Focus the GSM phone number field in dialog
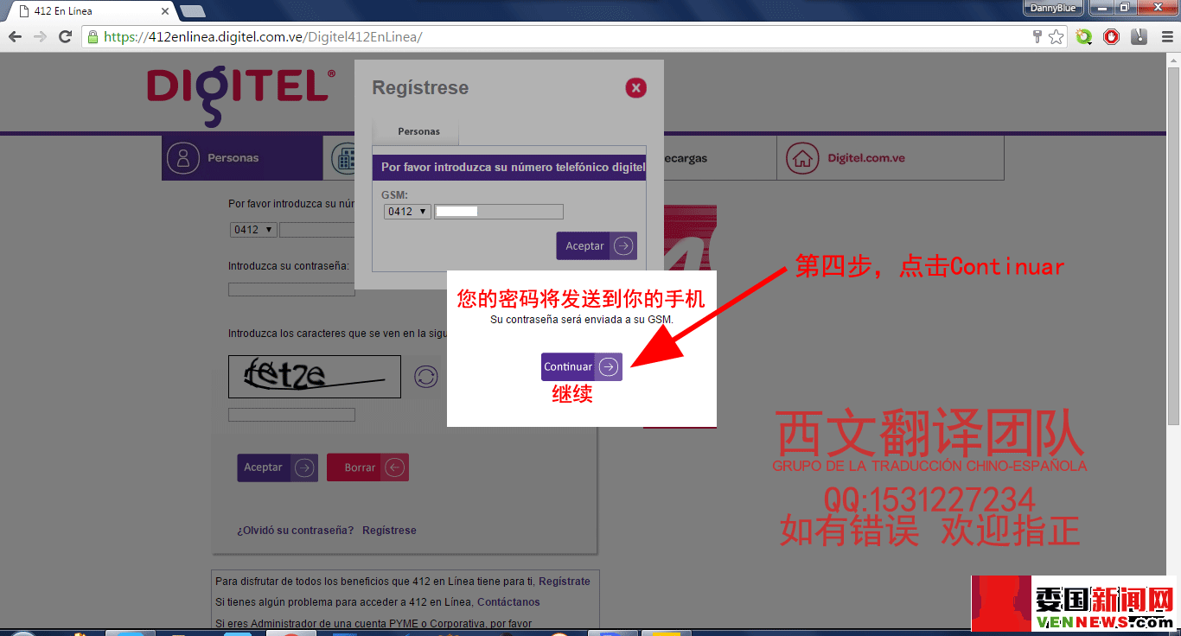 pyautogui.click(x=499, y=212)
